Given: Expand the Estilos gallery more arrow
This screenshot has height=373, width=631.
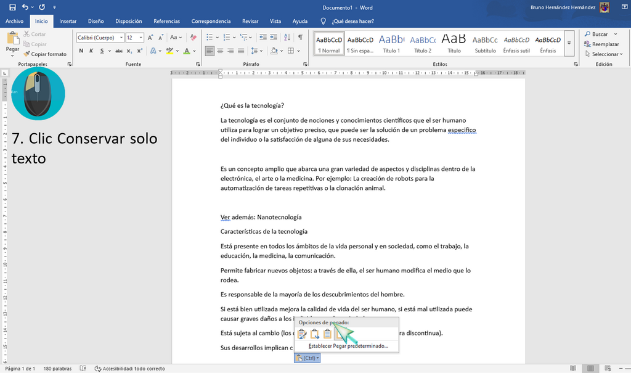Looking at the screenshot, I should tap(569, 43).
